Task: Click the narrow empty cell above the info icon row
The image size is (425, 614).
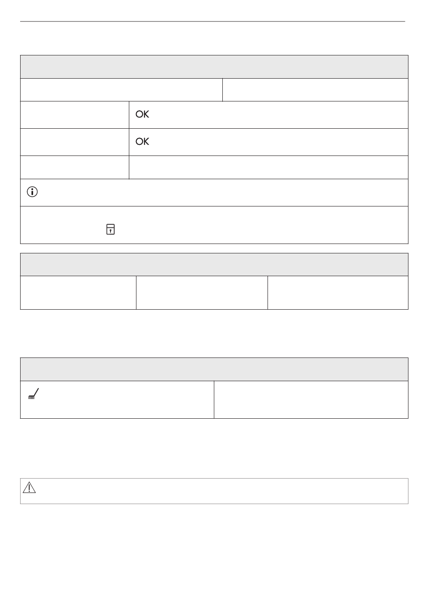Action: tap(75, 168)
